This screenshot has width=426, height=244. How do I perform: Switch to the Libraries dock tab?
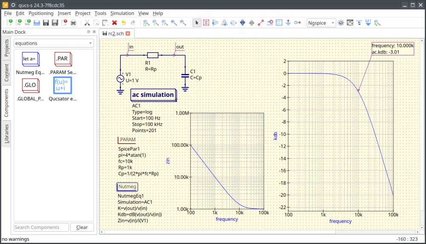coord(6,133)
